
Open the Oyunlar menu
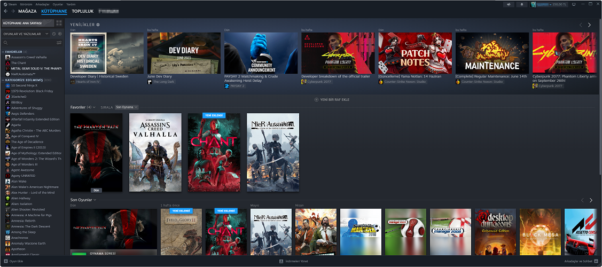coord(58,4)
